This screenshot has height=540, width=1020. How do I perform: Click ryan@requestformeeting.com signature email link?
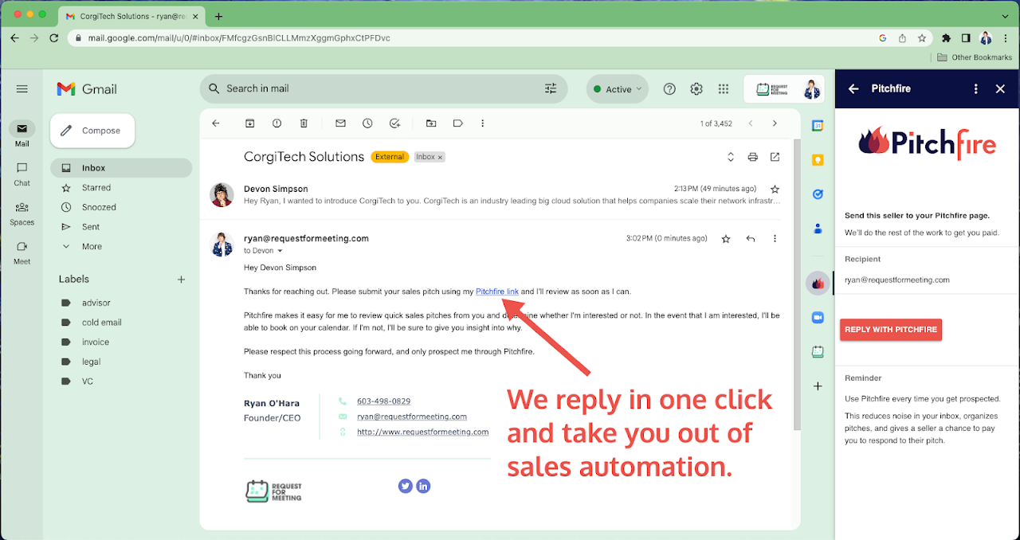coord(412,417)
